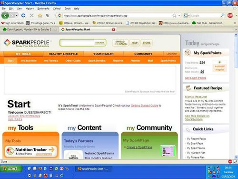Image resolution: width=238 pixels, height=179 pixels.
Task: Open the Windows Start menu
Action: [11, 168]
